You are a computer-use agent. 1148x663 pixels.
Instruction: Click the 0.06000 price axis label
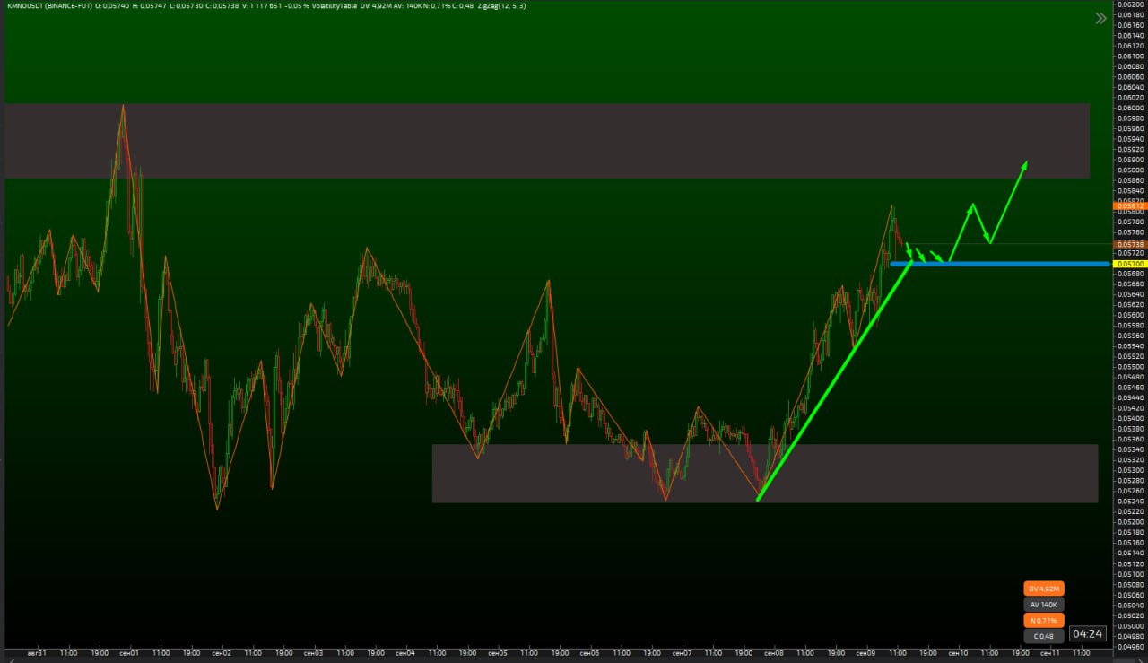click(1131, 108)
